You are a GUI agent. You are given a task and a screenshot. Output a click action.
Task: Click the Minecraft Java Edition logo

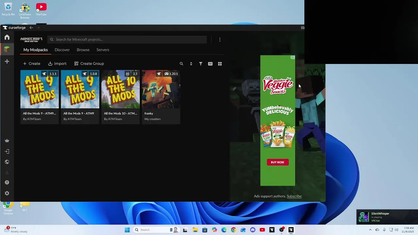coord(31,39)
